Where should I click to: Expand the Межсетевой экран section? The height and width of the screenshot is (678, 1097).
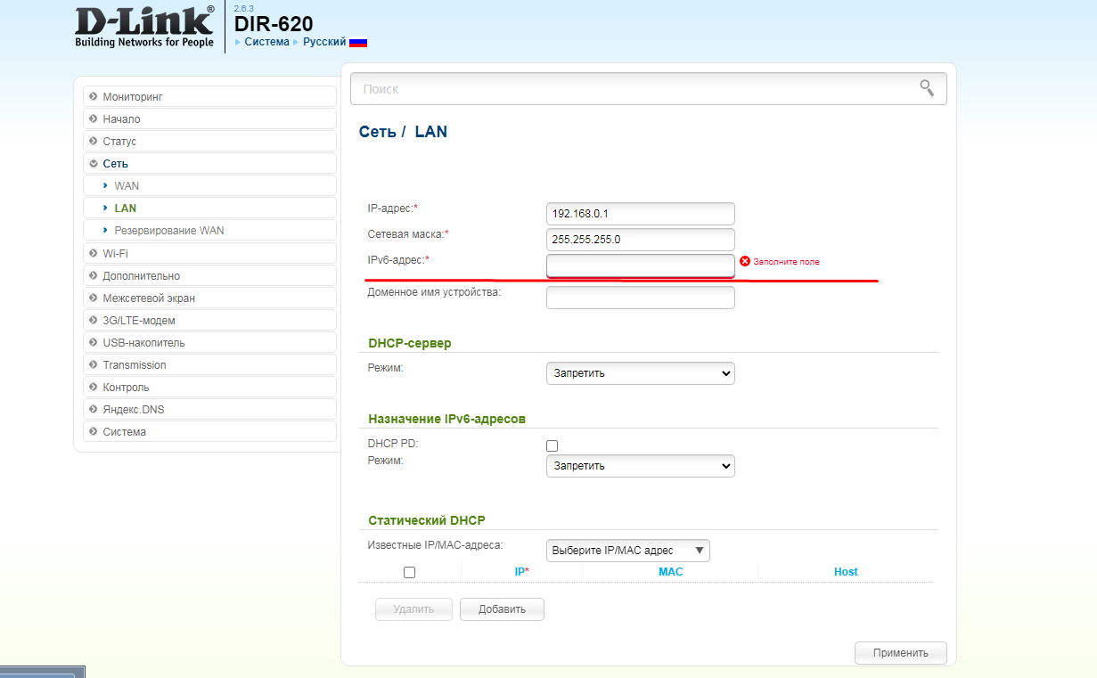coord(209,298)
